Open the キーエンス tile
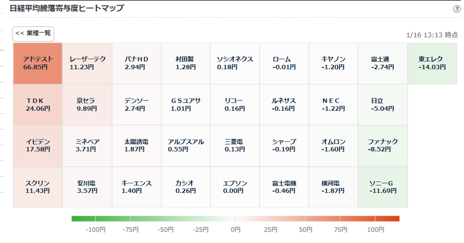The width and height of the screenshot is (464, 243). [x=136, y=187]
